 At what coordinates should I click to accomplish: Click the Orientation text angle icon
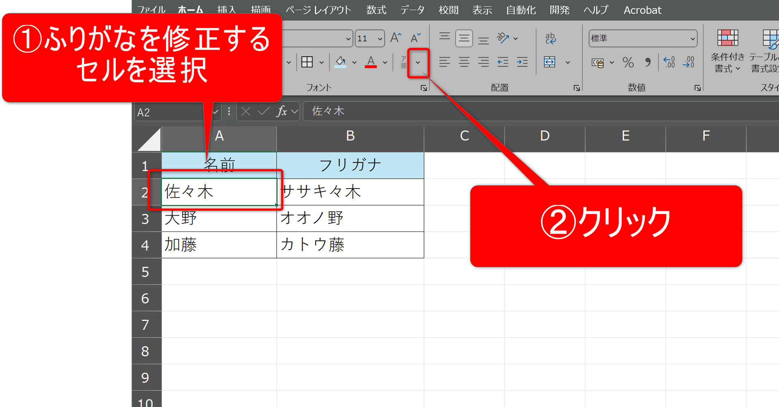tap(503, 38)
